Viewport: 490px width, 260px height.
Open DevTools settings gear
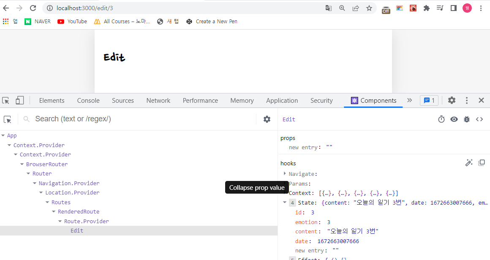(452, 101)
